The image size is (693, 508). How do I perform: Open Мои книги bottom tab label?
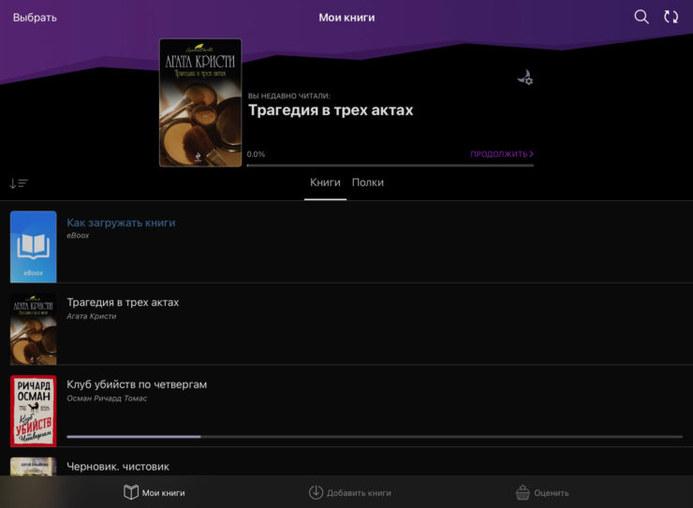click(164, 493)
